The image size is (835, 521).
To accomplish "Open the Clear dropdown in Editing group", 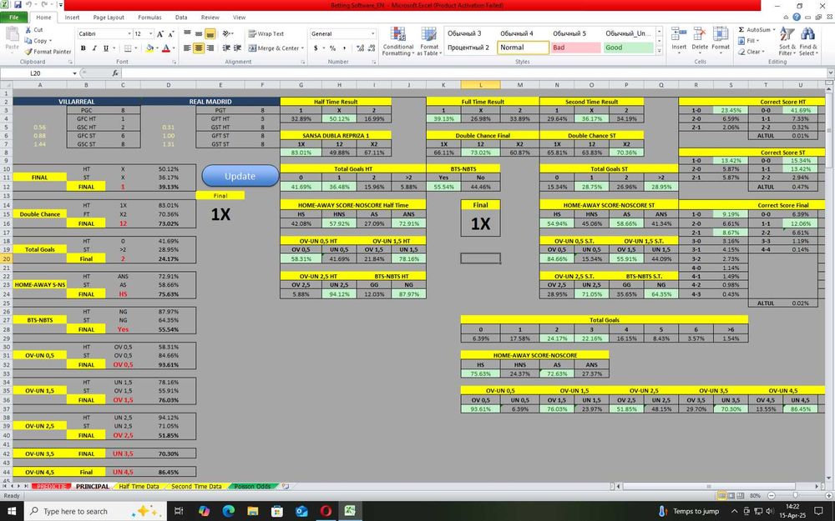I will 750,52.
